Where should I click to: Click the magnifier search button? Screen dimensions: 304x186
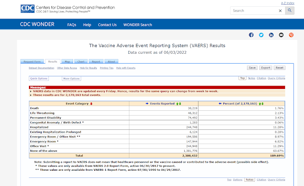[290, 10]
